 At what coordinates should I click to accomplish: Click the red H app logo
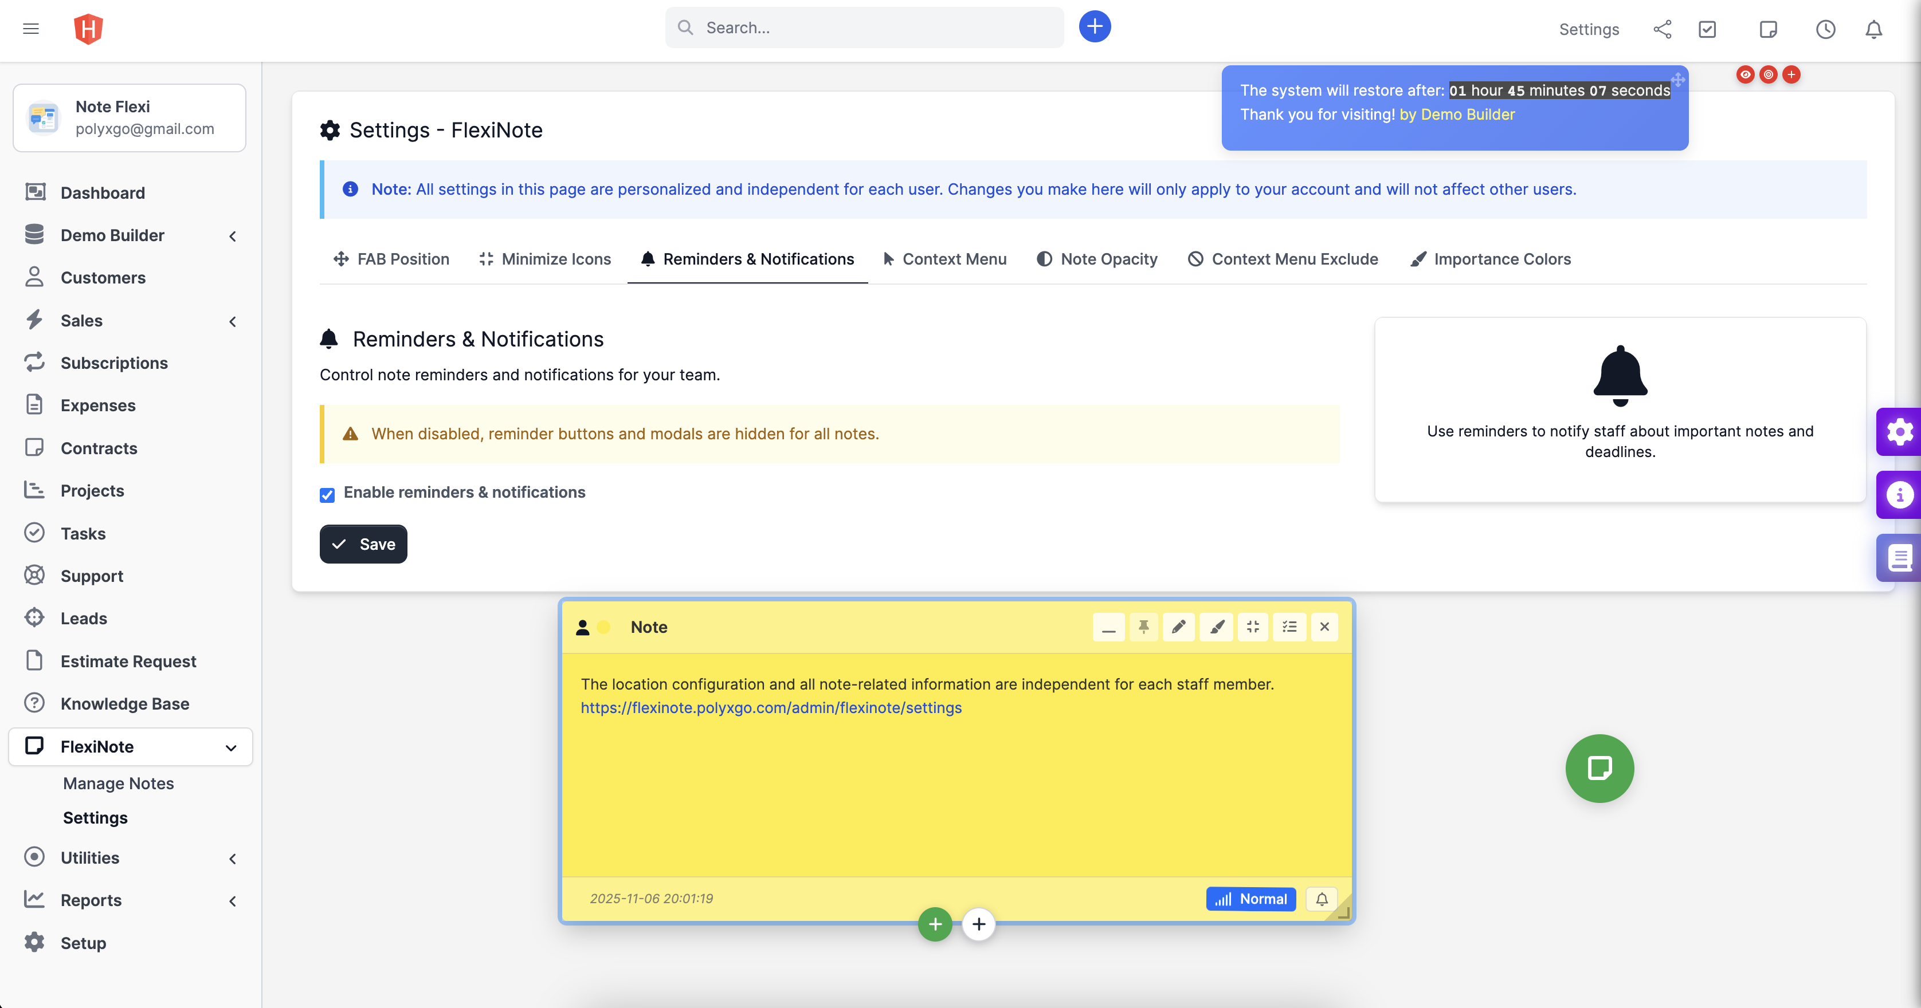tap(88, 29)
